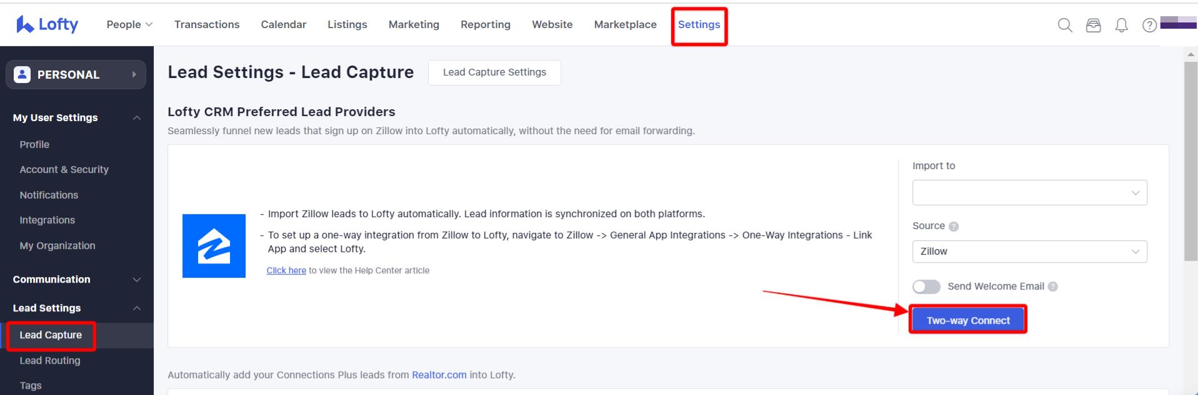Select Lead Capture in the sidebar

51,335
